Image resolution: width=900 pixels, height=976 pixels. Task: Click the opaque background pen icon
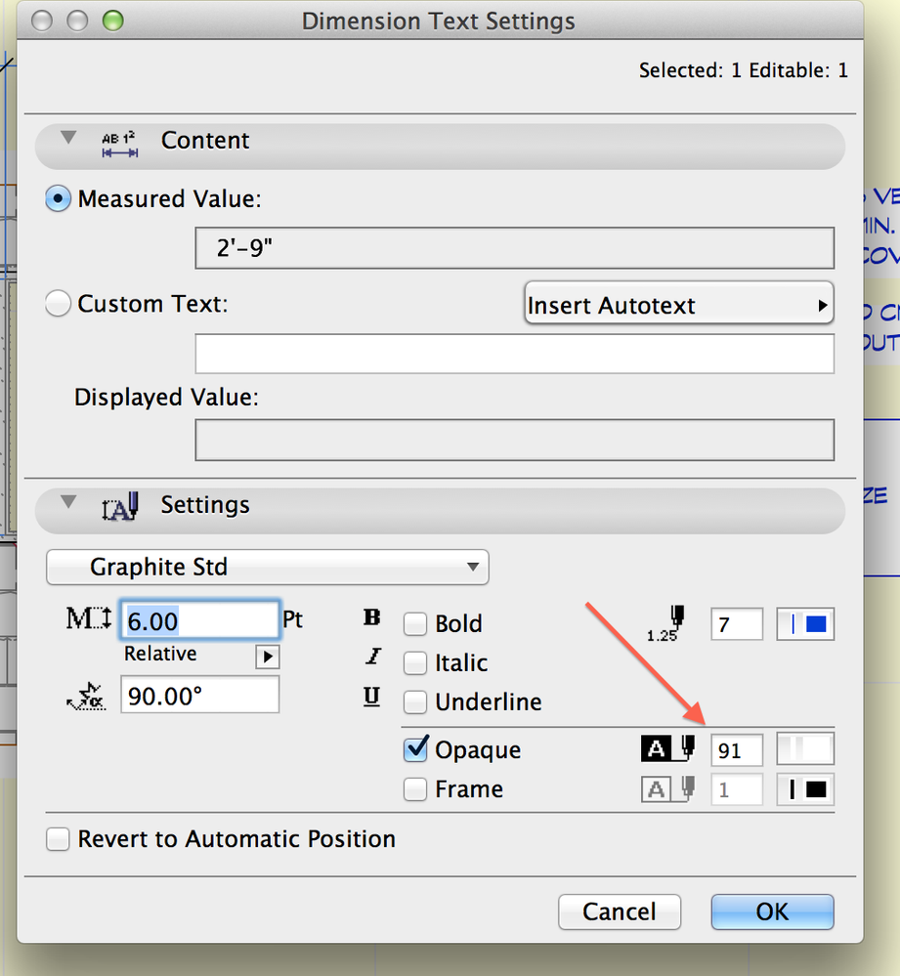[667, 749]
